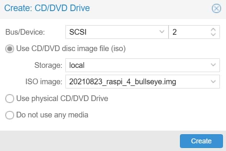Image resolution: width=226 pixels, height=151 pixels.
Task: Click the 20210823_raspi_4_bullseye.img ISO field
Action: point(143,82)
